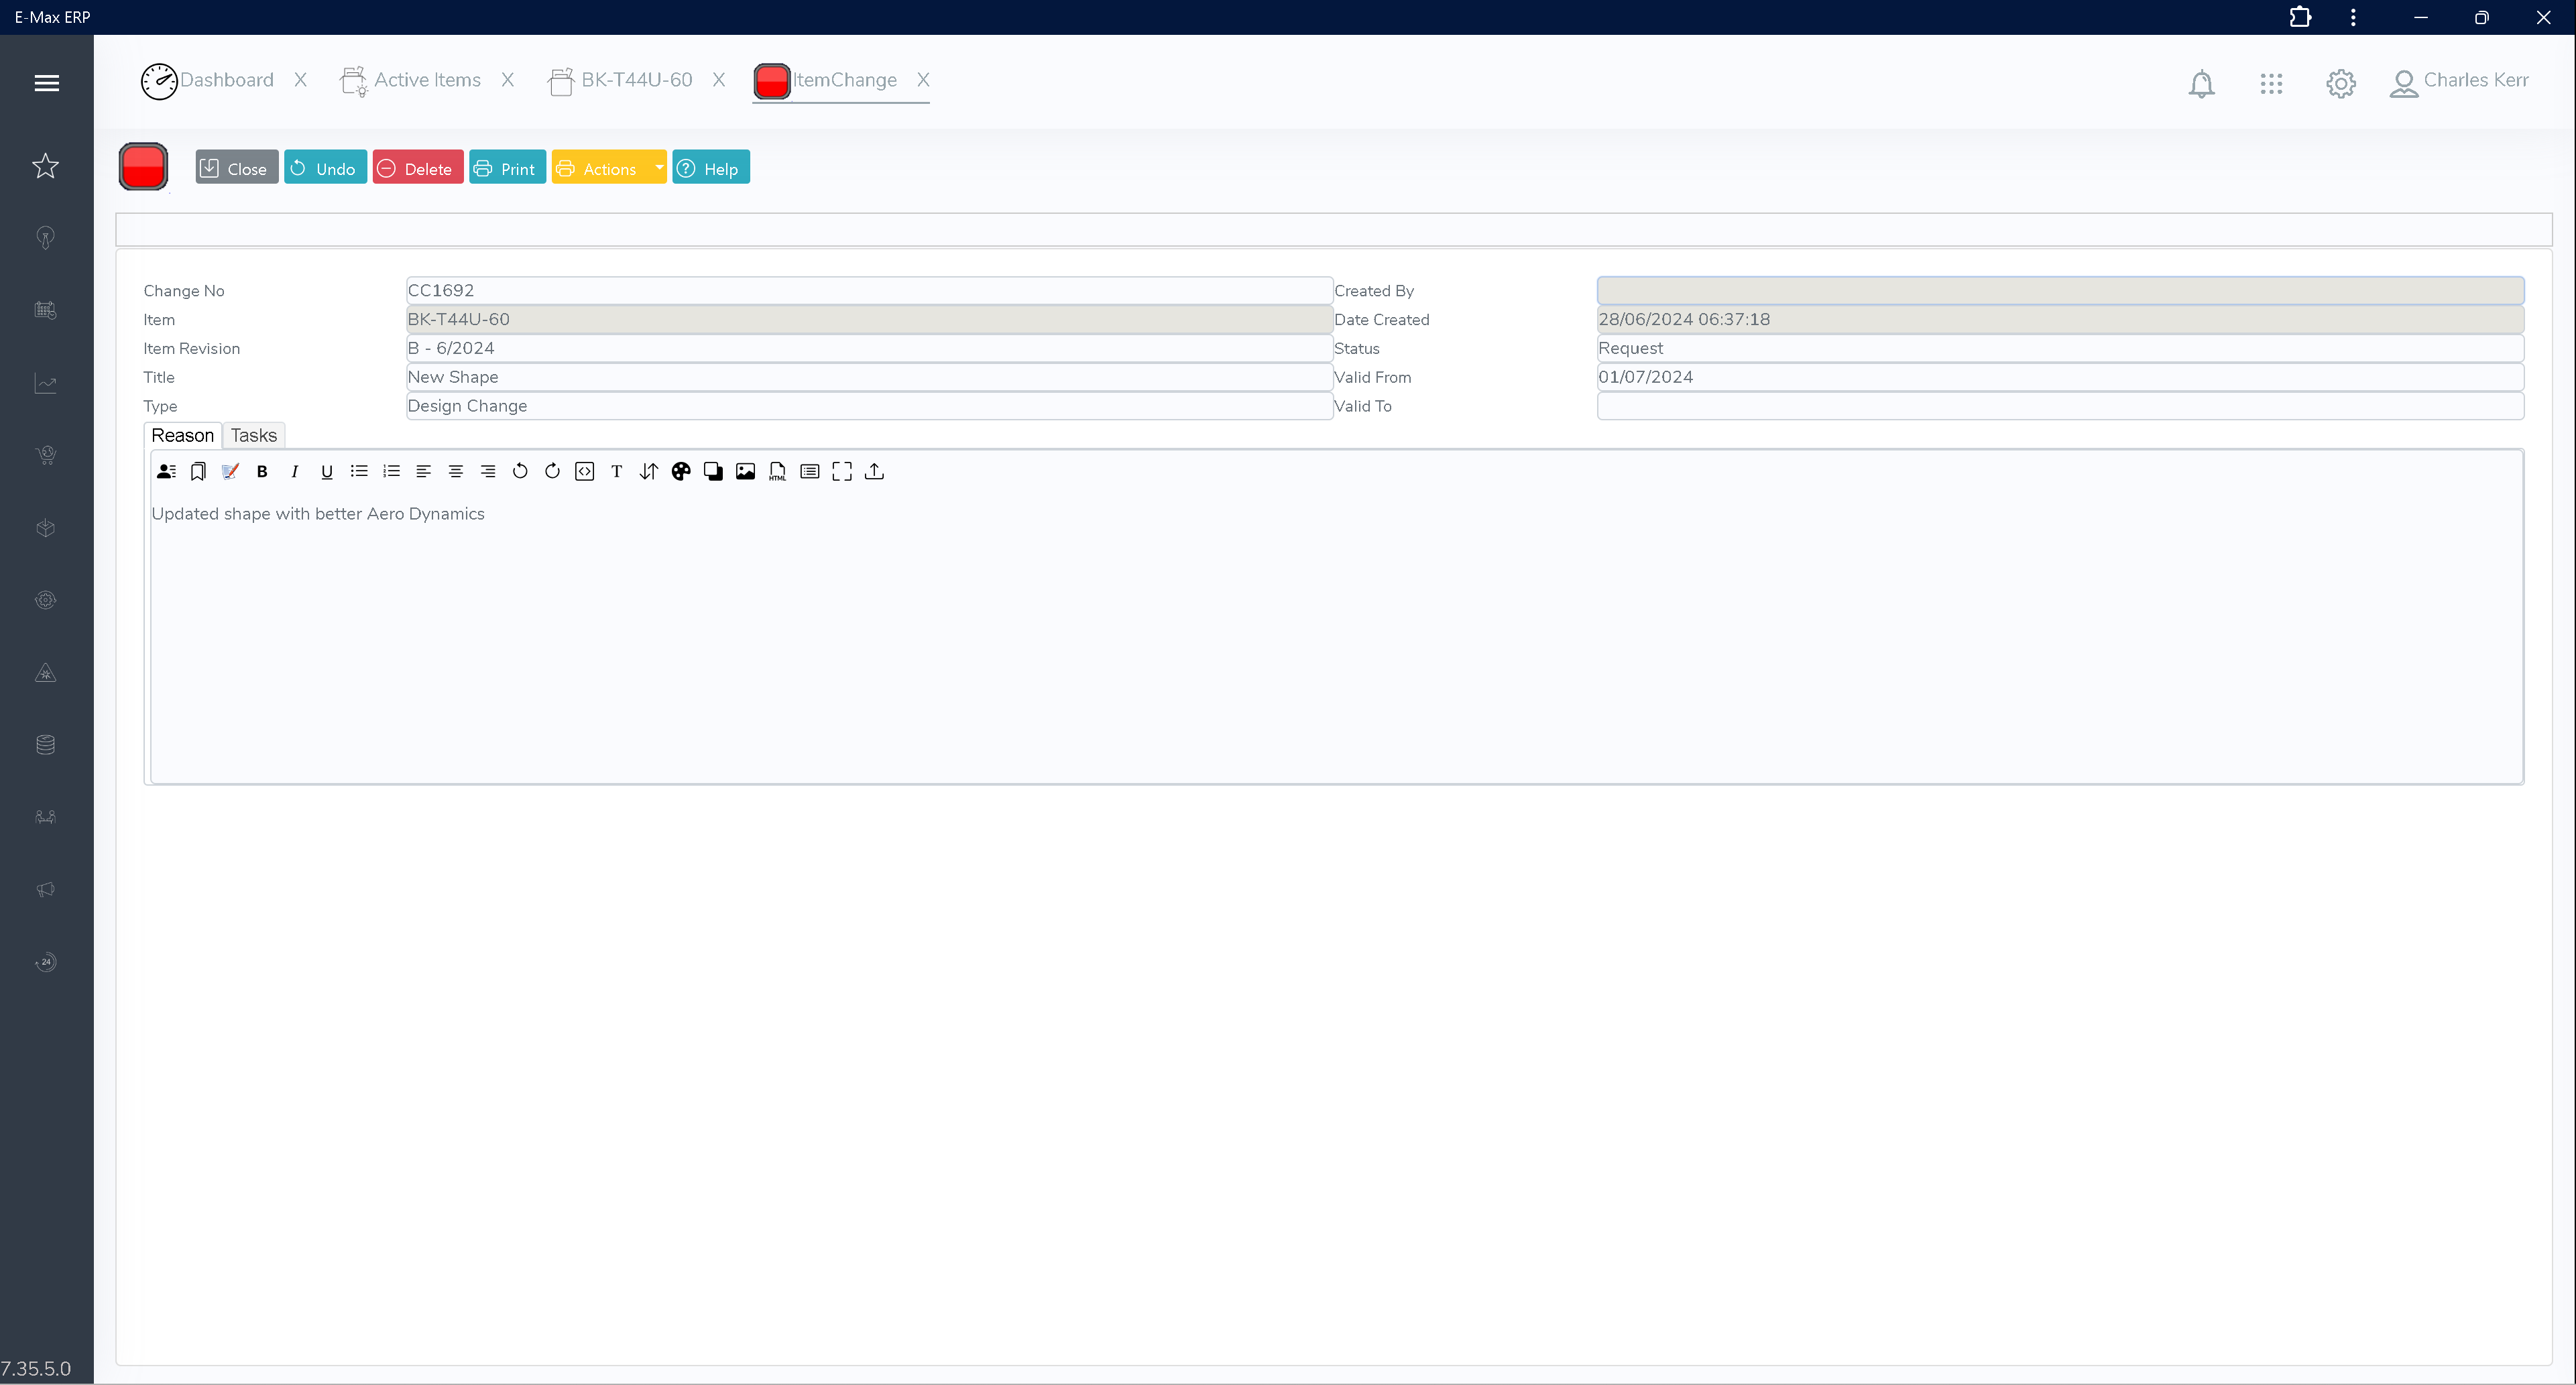The width and height of the screenshot is (2576, 1385).
Task: Open the color palette picker
Action: point(681,472)
